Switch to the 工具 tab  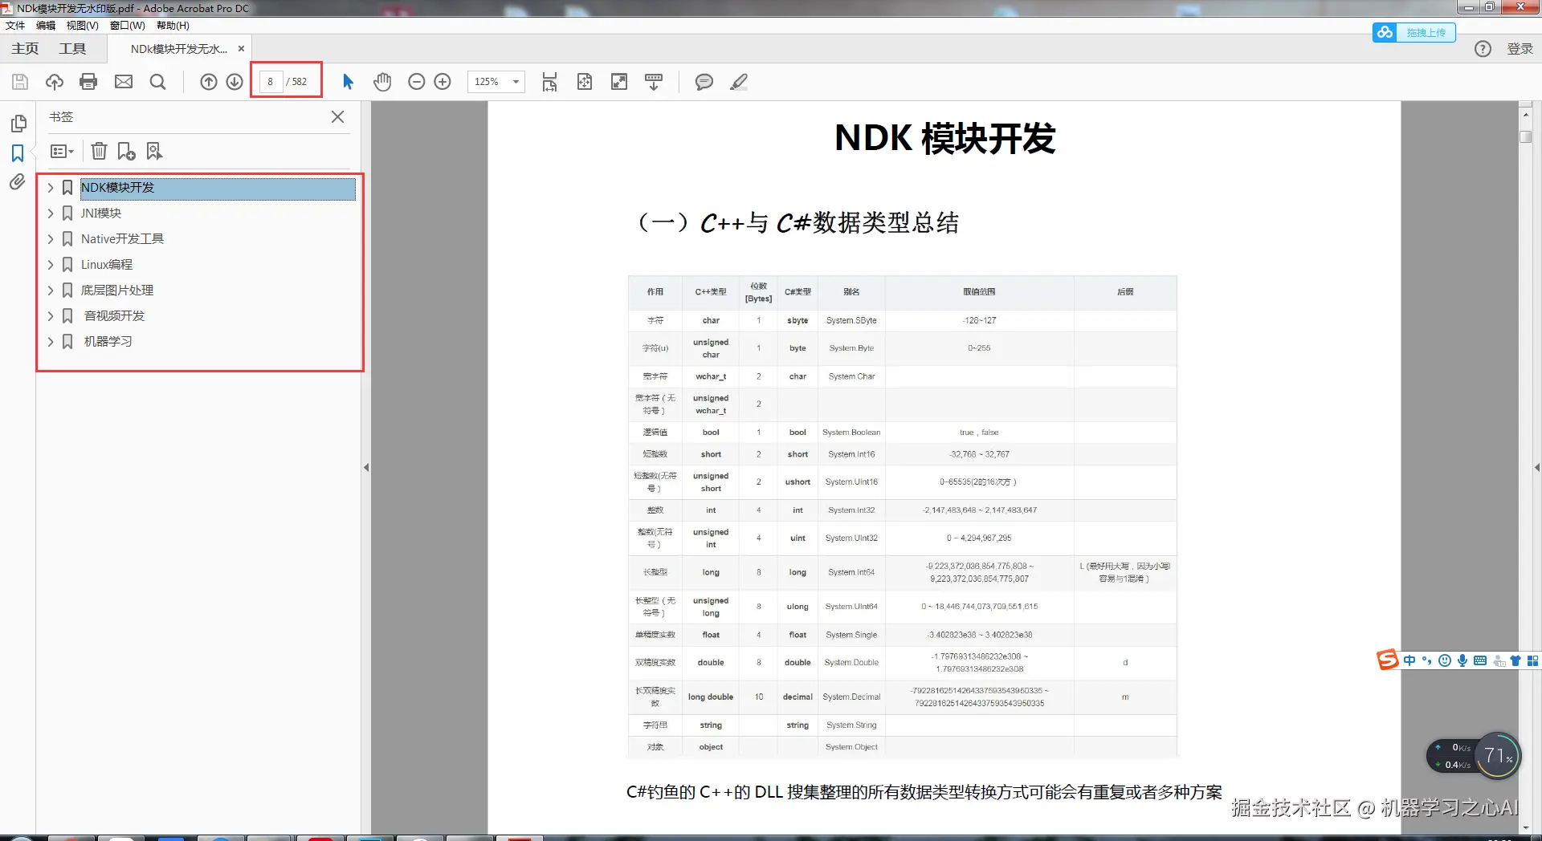coord(72,49)
